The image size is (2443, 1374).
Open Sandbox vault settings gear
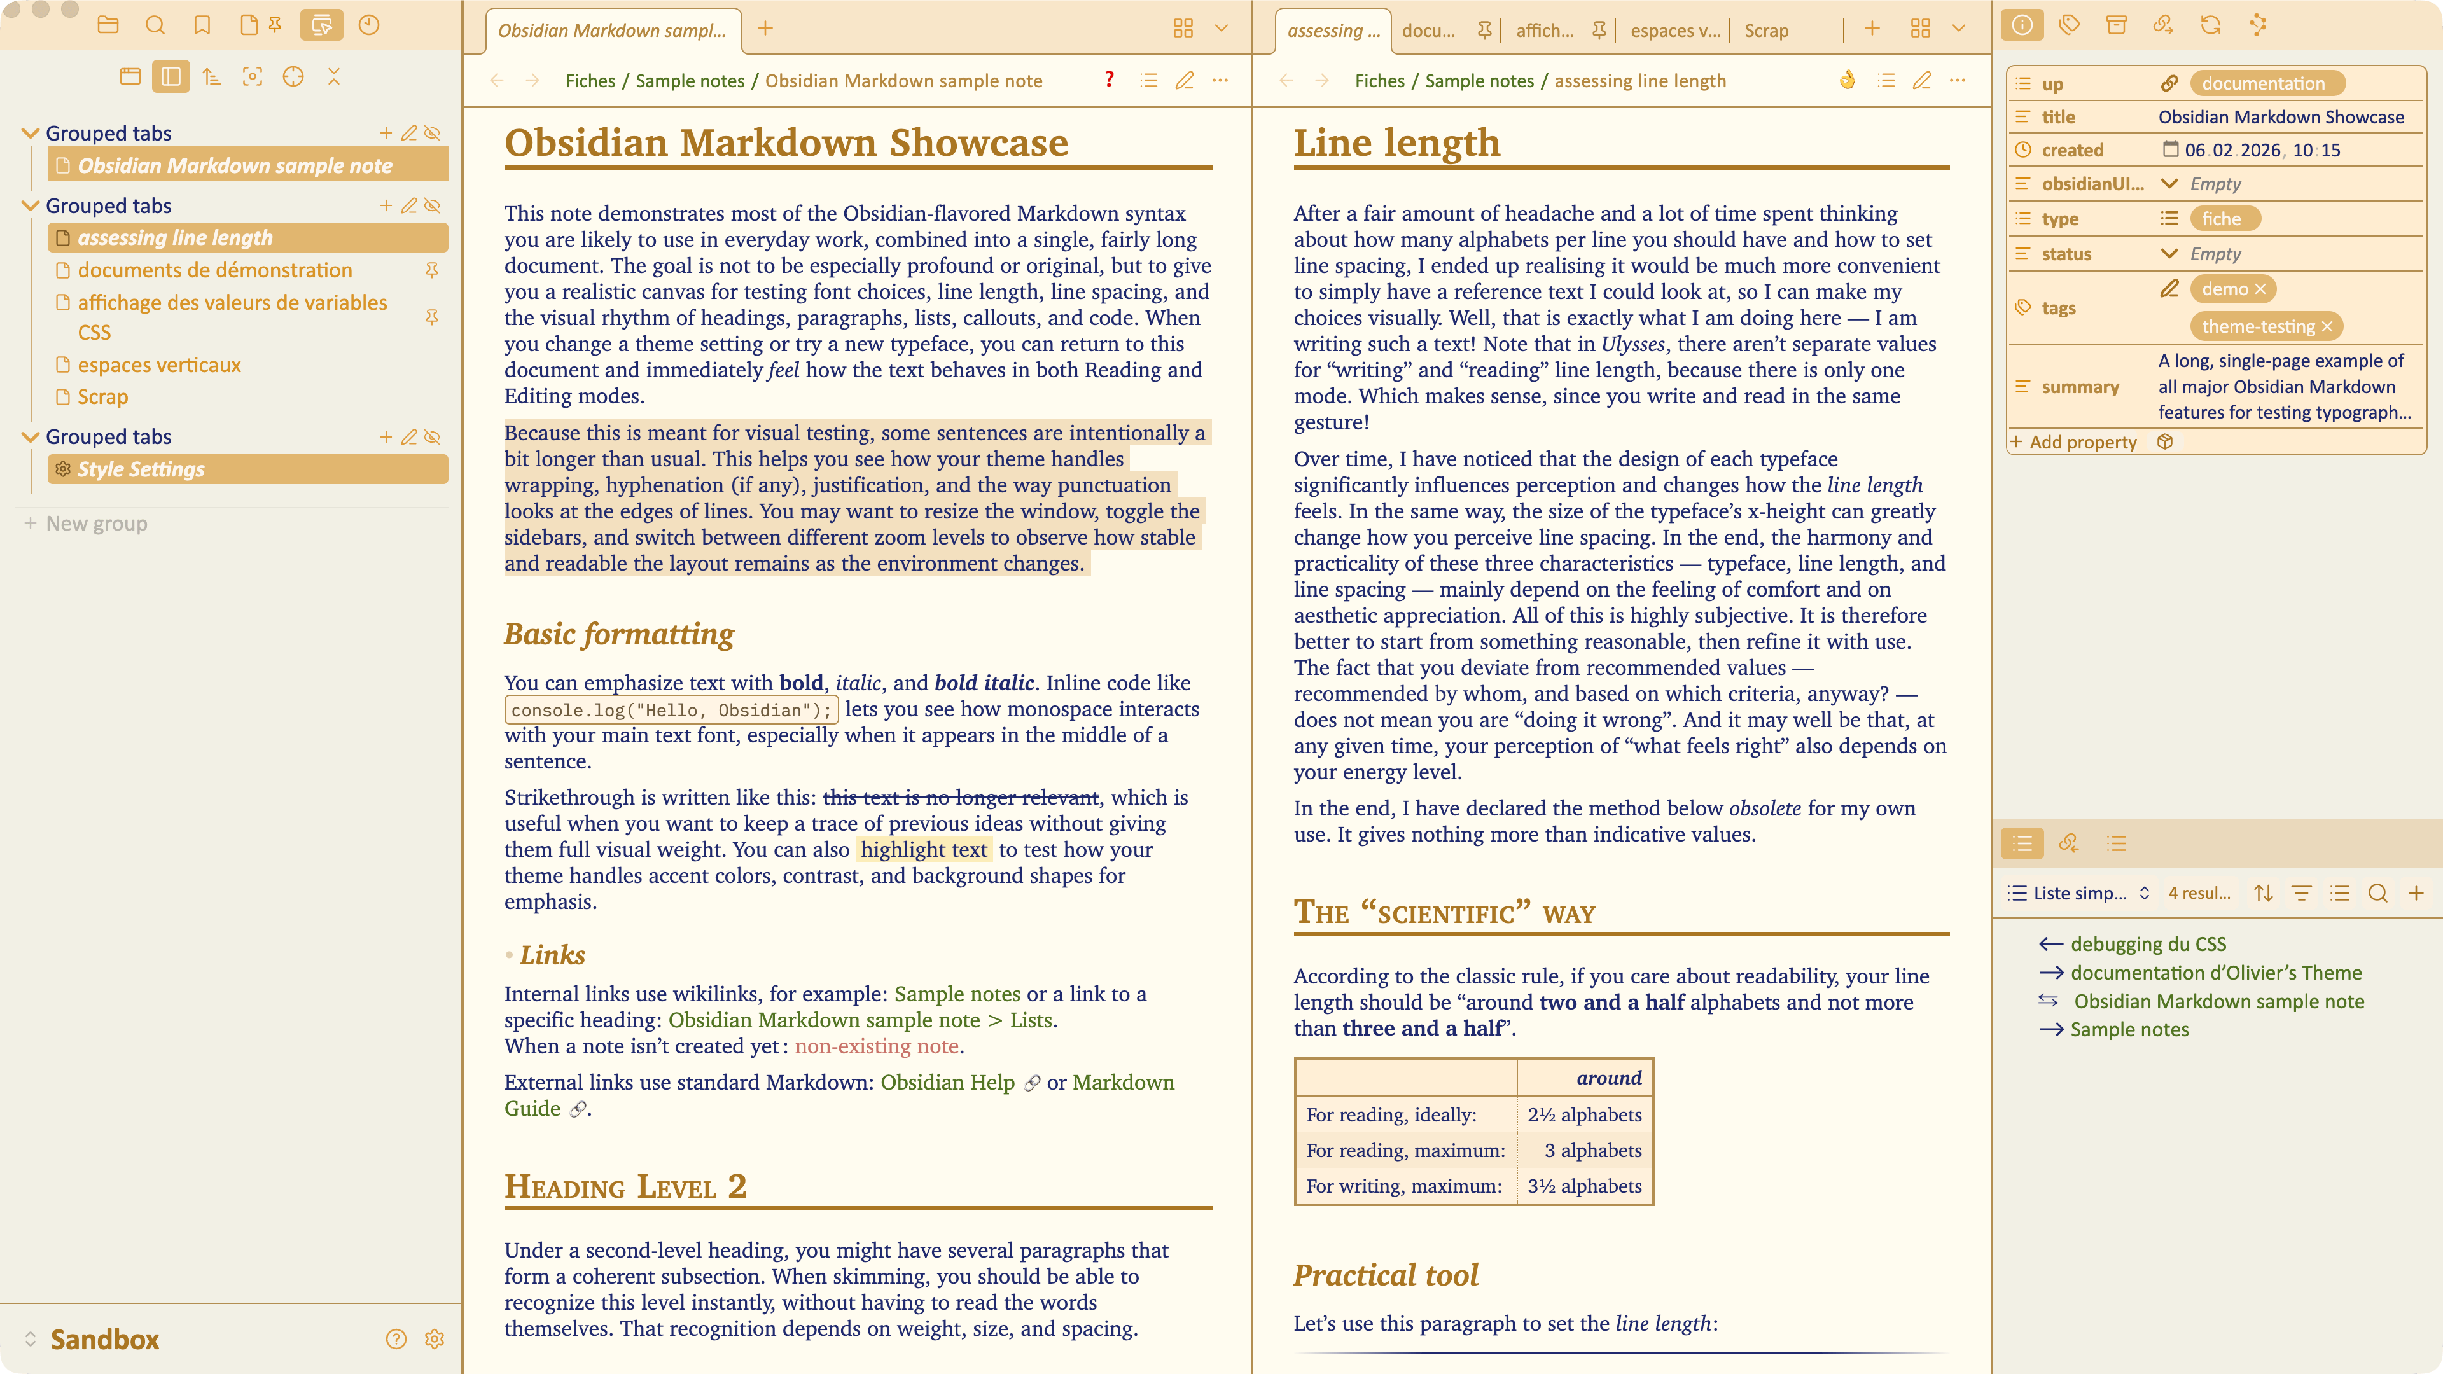point(435,1339)
